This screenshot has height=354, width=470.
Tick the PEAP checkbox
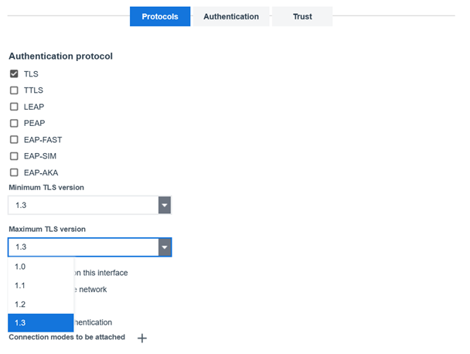click(x=14, y=123)
